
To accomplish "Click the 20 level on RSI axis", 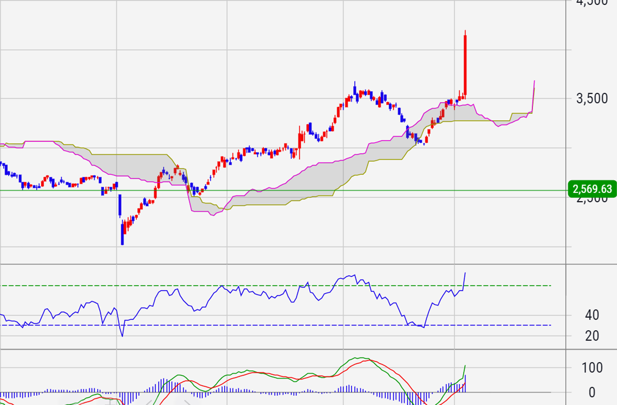I will 592,336.
